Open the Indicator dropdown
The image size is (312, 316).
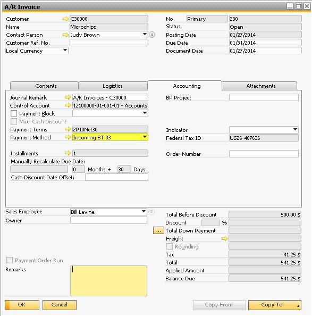pos(295,129)
